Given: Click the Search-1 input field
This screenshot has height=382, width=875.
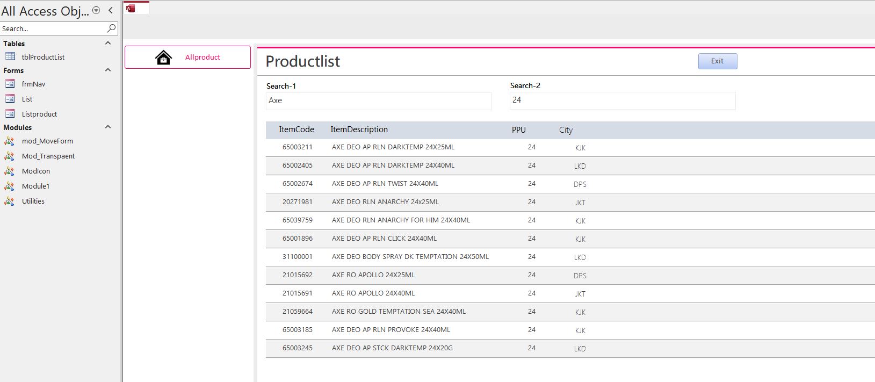Looking at the screenshot, I should [379, 100].
